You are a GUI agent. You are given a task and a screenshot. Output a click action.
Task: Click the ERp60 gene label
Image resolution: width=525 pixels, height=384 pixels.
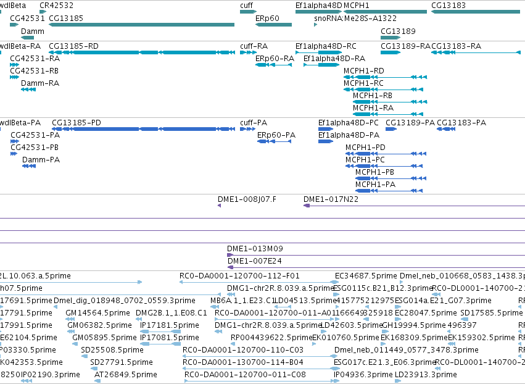pos(267,18)
